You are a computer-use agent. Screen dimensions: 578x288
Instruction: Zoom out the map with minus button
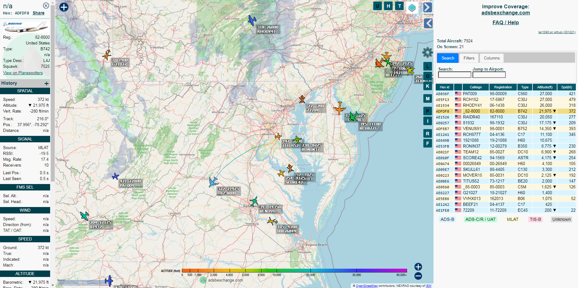tap(418, 276)
